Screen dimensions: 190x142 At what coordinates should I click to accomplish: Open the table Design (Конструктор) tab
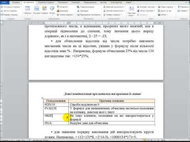(116, 2)
